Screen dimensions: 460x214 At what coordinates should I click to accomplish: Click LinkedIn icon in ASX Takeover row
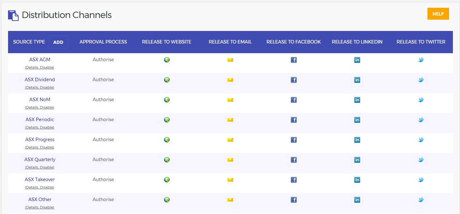coord(357,180)
